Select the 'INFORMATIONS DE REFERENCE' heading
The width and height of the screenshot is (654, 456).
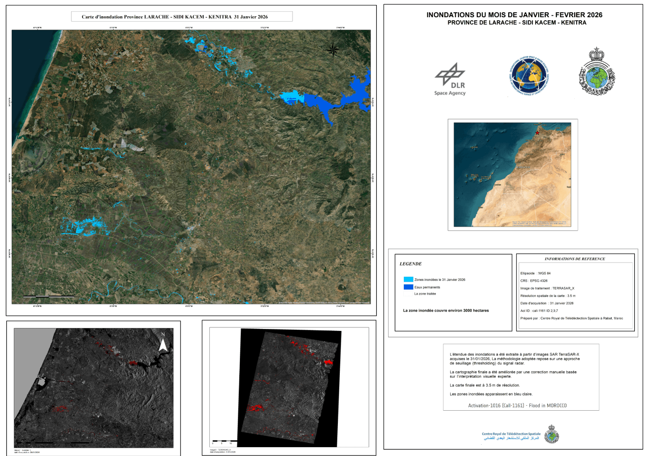575,259
